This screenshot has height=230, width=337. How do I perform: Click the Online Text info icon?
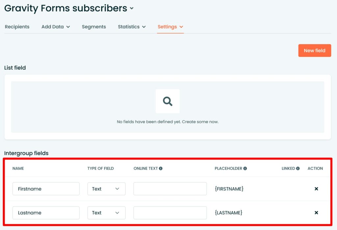[x=161, y=168]
